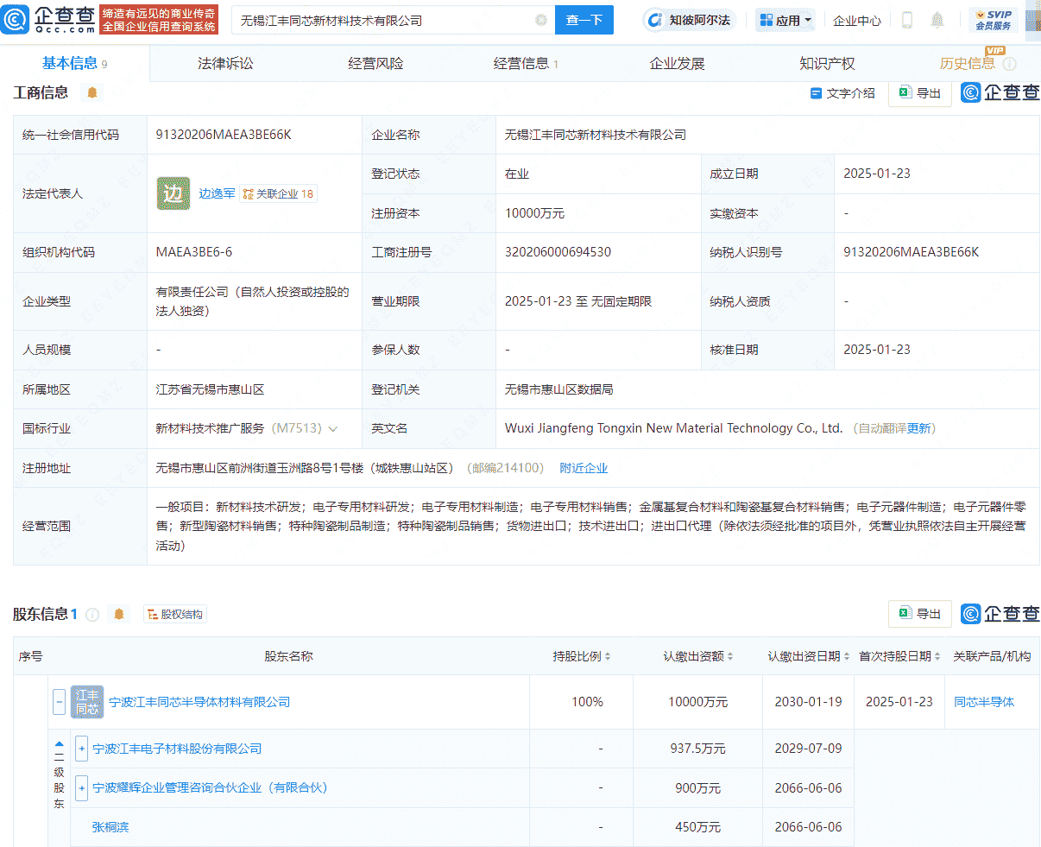Expand 宁波江丰电子材料股份有限公司 shareholder row
Screen dimensions: 1041x847
[81, 748]
